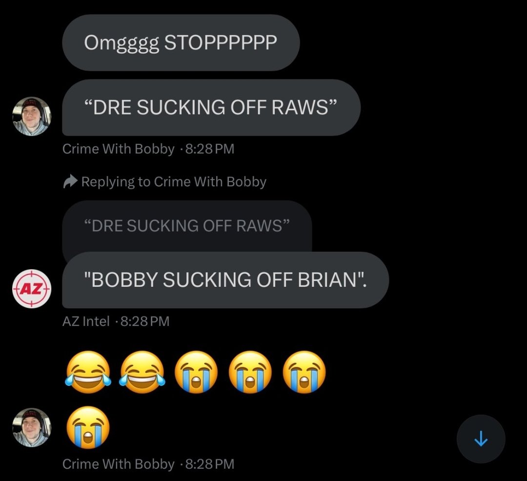The height and width of the screenshot is (481, 527).
Task: Tap the last crying emoji in AZ Intel's row
Action: 304,372
